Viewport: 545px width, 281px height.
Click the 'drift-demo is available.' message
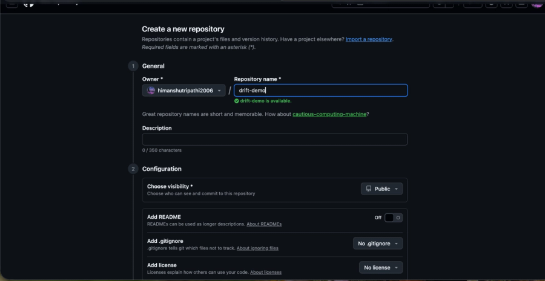click(266, 101)
